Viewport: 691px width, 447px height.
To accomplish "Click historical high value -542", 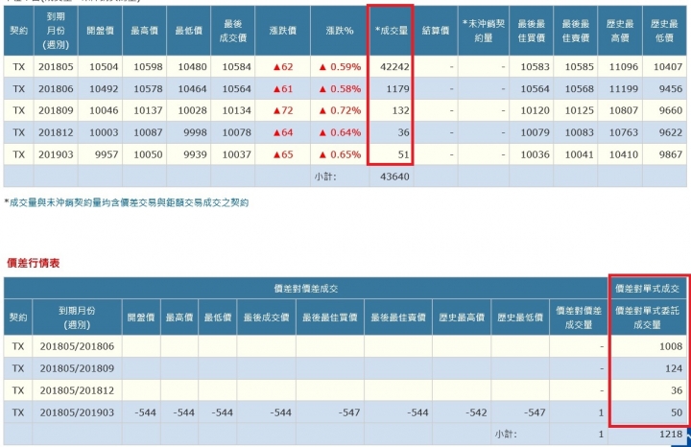I will click(x=476, y=412).
